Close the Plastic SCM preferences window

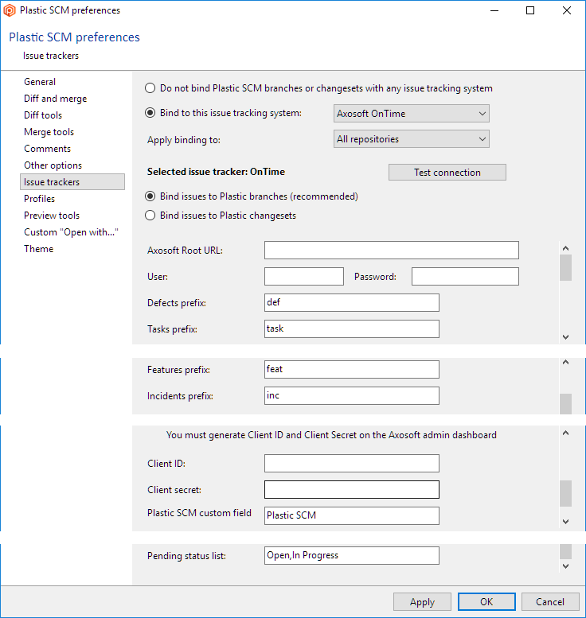pos(567,10)
